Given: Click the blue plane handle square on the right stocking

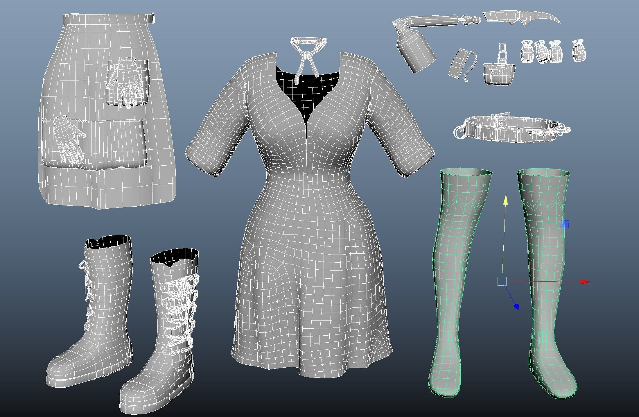Looking at the screenshot, I should click(564, 224).
